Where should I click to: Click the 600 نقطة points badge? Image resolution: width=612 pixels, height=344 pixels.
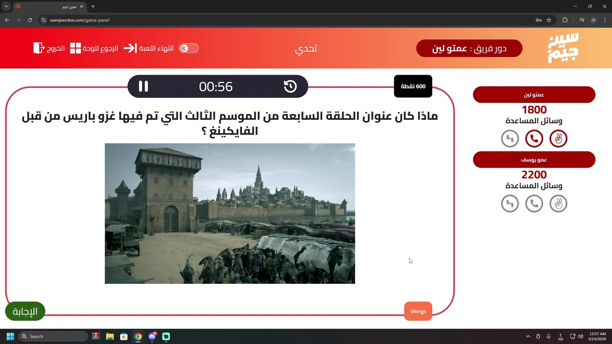413,86
